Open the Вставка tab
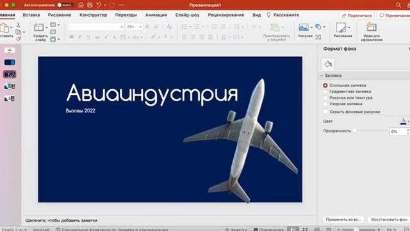 (x=31, y=15)
